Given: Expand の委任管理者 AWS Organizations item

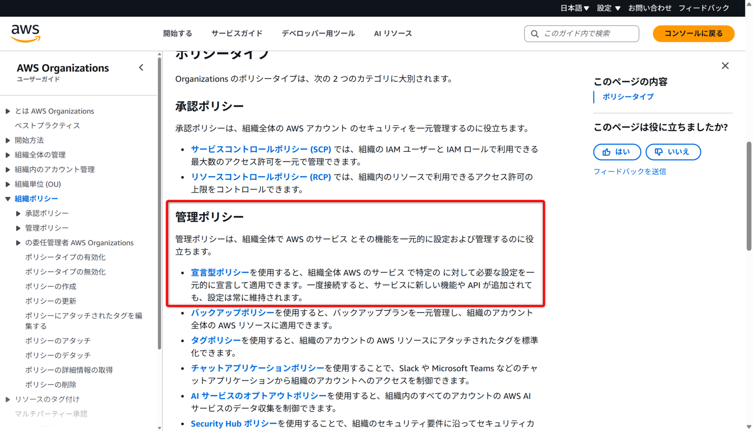Looking at the screenshot, I should tap(18, 243).
